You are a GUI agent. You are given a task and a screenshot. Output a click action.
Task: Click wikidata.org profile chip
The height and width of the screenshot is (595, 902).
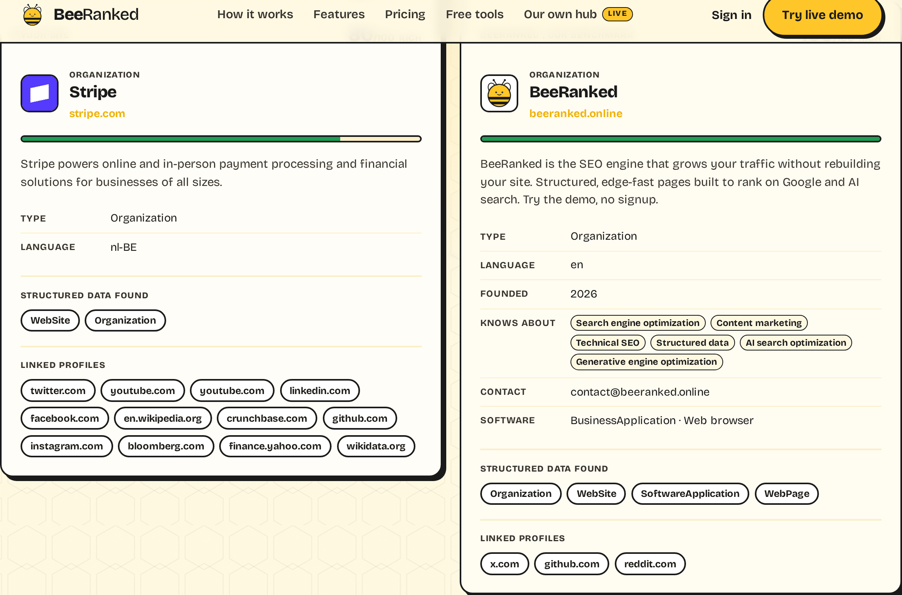point(376,446)
